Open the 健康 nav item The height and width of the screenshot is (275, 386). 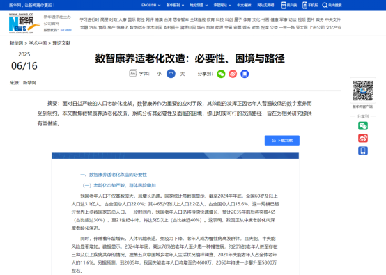click(x=275, y=19)
